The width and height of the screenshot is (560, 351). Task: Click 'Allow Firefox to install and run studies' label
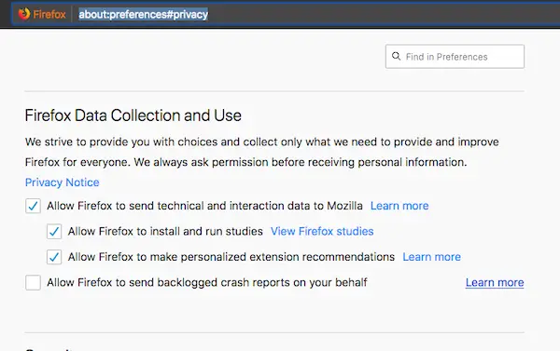[165, 231]
